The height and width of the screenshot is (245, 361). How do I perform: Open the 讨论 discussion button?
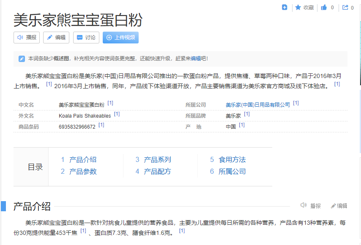click(86, 38)
